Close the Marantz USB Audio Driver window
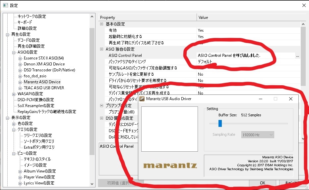This screenshot has width=309, height=190. click(x=291, y=99)
